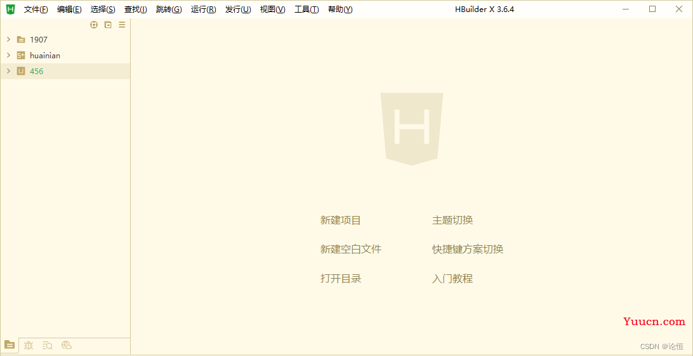Select the huainian project name
Screen dimensions: 693x356
45,56
